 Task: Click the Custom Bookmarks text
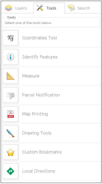pyautogui.click(x=42, y=152)
